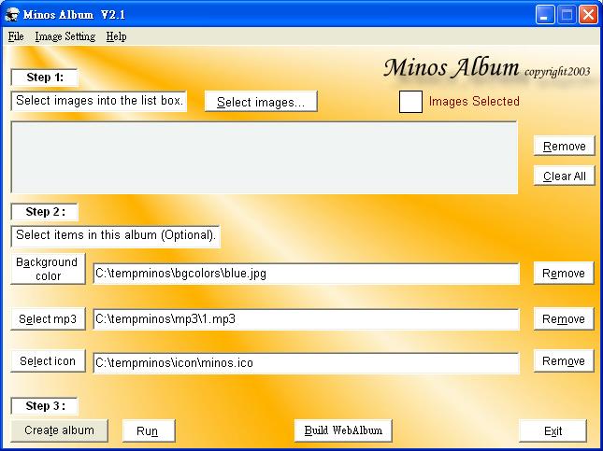603x451 pixels.
Task: Click the Select images... button
Action: [261, 102]
